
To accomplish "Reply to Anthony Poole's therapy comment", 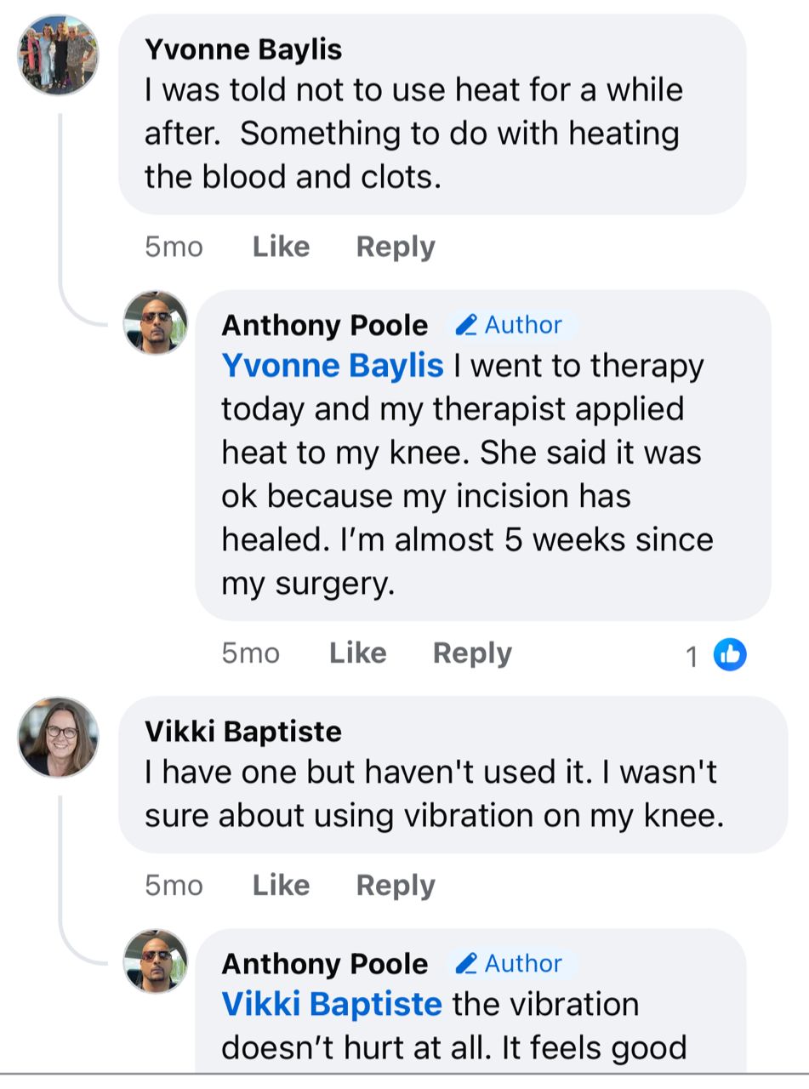I will point(472,653).
